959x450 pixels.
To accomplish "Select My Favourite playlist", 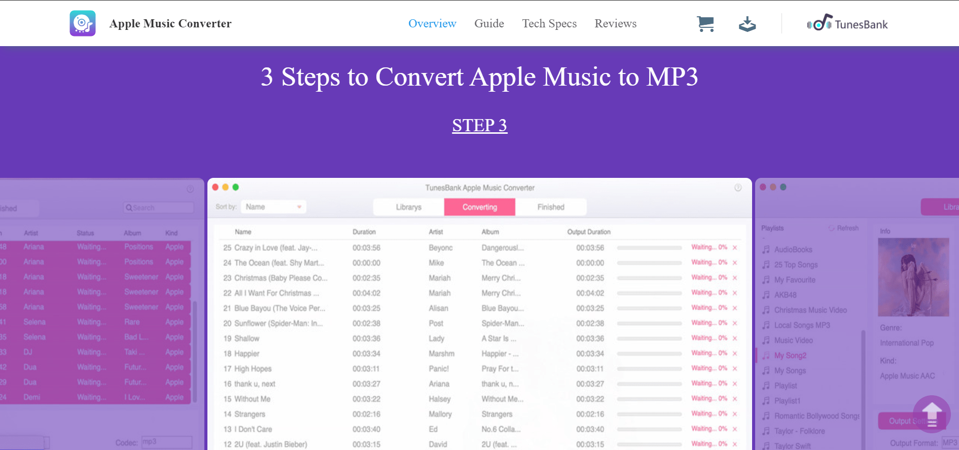I will [795, 280].
